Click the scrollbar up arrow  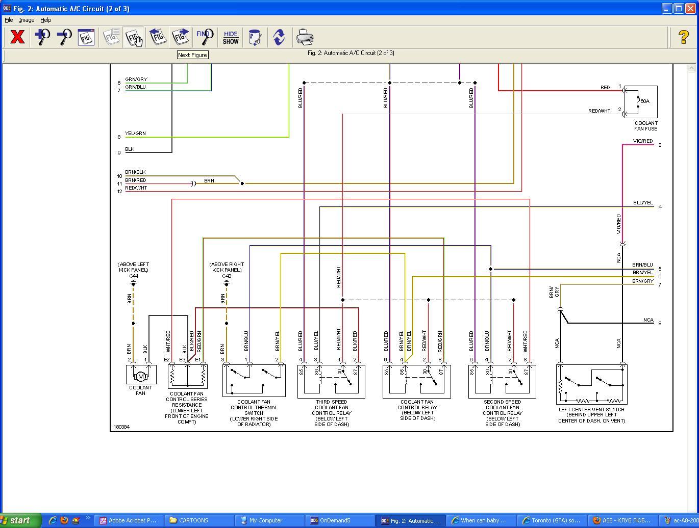pos(692,68)
